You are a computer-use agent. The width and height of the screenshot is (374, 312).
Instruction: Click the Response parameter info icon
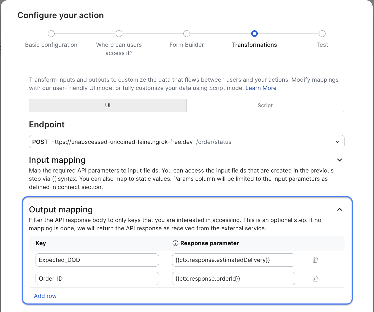tap(175, 243)
